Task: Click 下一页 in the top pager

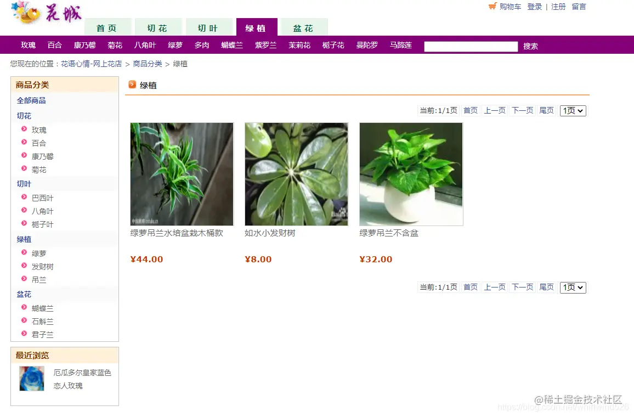Action: (x=523, y=110)
